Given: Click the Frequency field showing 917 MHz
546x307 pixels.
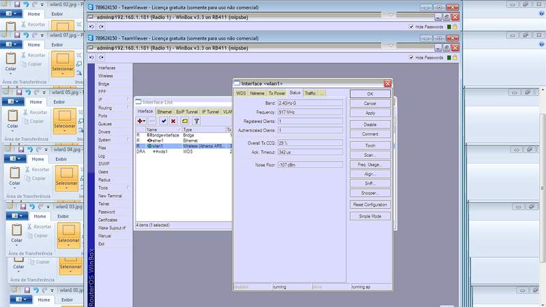Looking at the screenshot, I should coord(310,112).
